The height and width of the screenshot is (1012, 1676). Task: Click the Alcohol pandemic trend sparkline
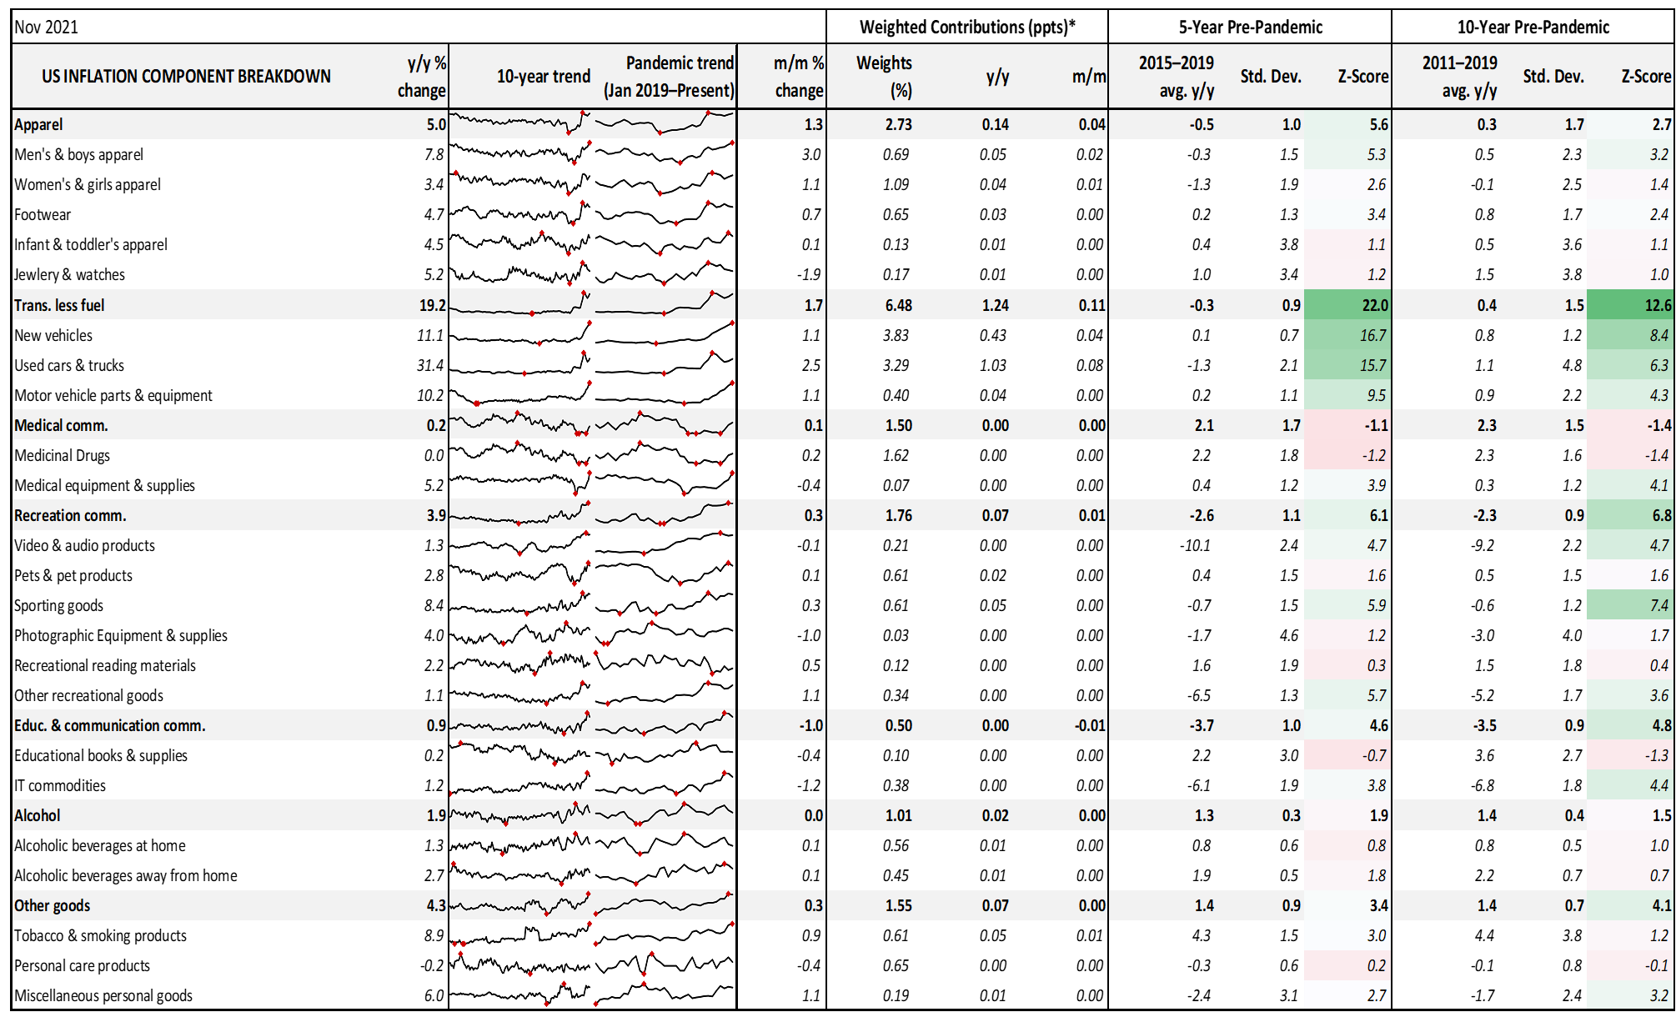[665, 814]
